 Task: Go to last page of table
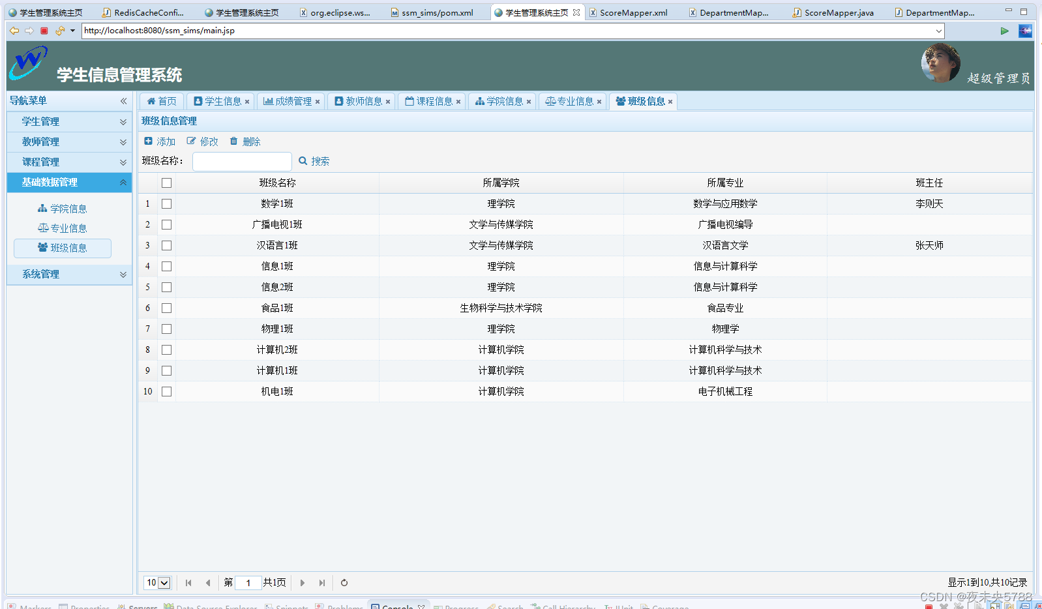point(322,583)
